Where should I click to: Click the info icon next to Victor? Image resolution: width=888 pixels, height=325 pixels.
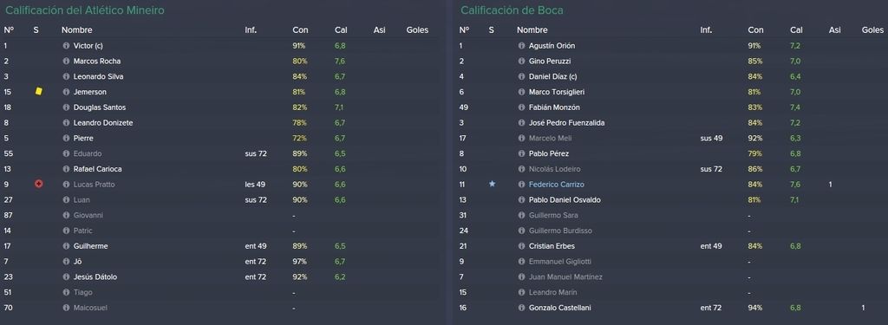pyautogui.click(x=66, y=46)
